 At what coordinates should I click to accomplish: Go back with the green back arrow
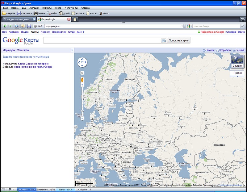tap(4, 26)
